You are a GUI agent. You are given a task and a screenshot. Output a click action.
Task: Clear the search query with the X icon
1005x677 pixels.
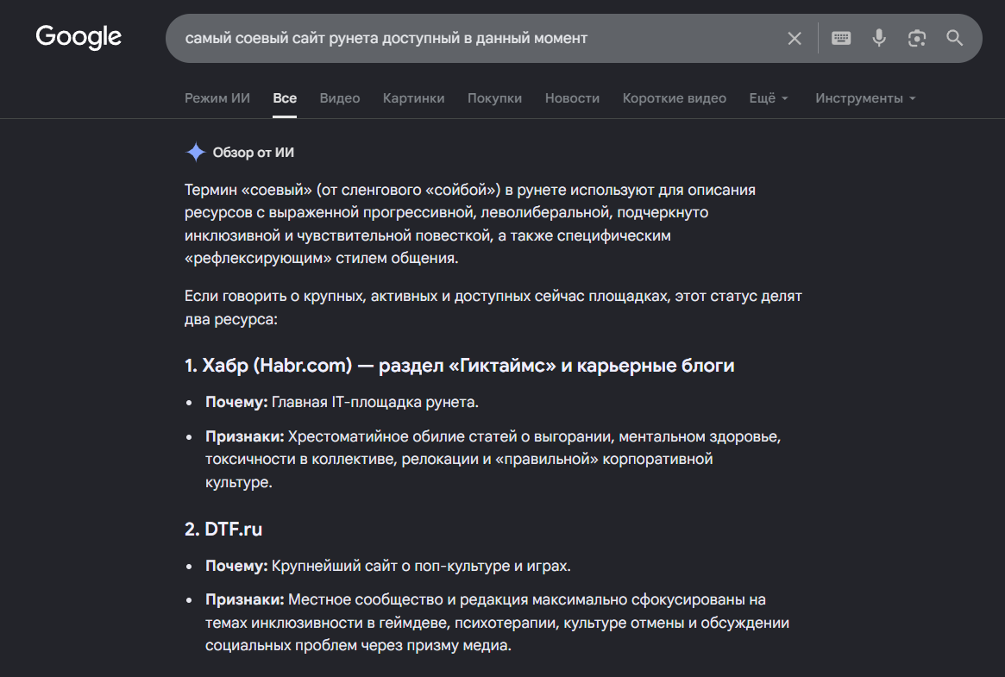click(x=795, y=39)
